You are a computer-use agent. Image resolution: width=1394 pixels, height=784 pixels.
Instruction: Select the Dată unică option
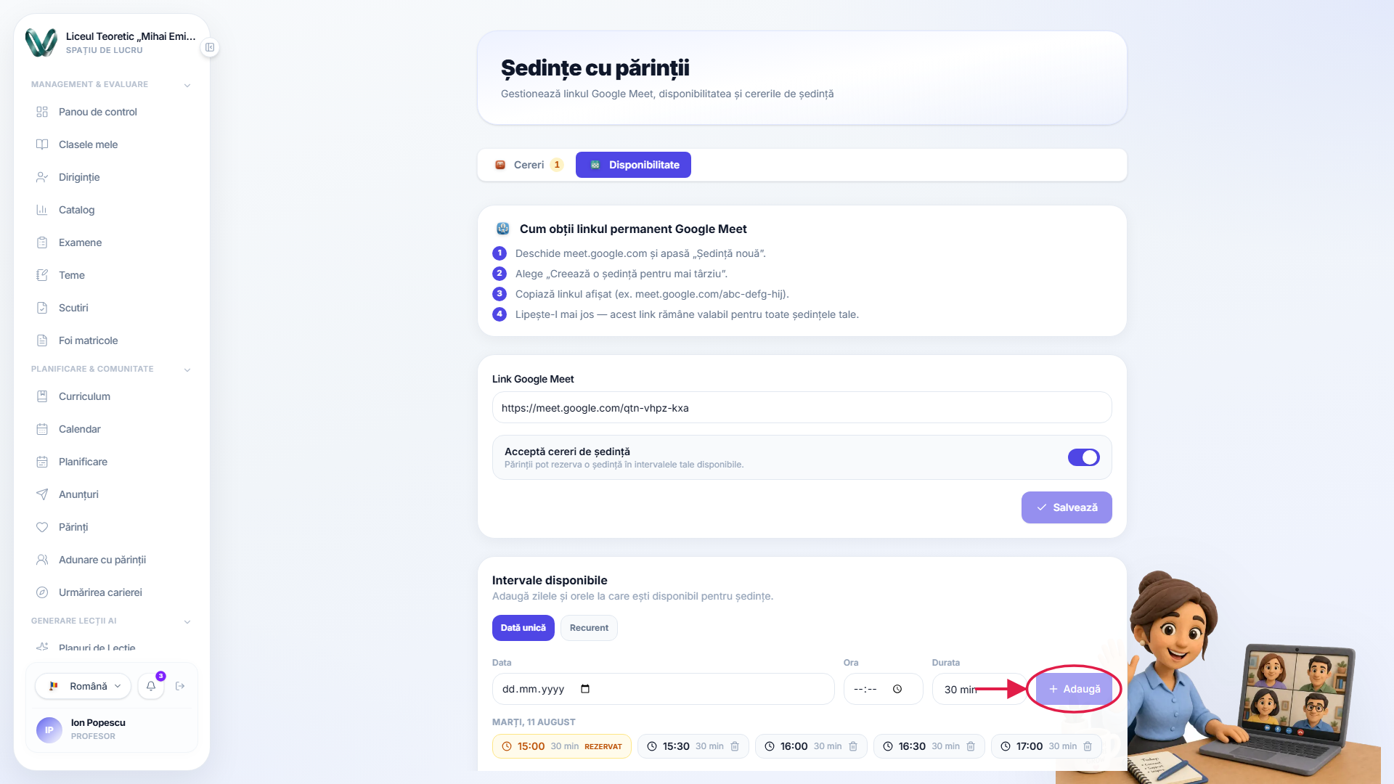pyautogui.click(x=523, y=628)
